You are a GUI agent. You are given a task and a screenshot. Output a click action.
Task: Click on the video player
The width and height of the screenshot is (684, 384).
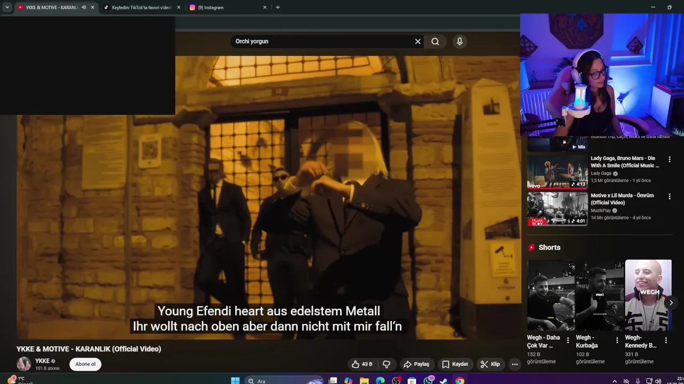pos(269,197)
